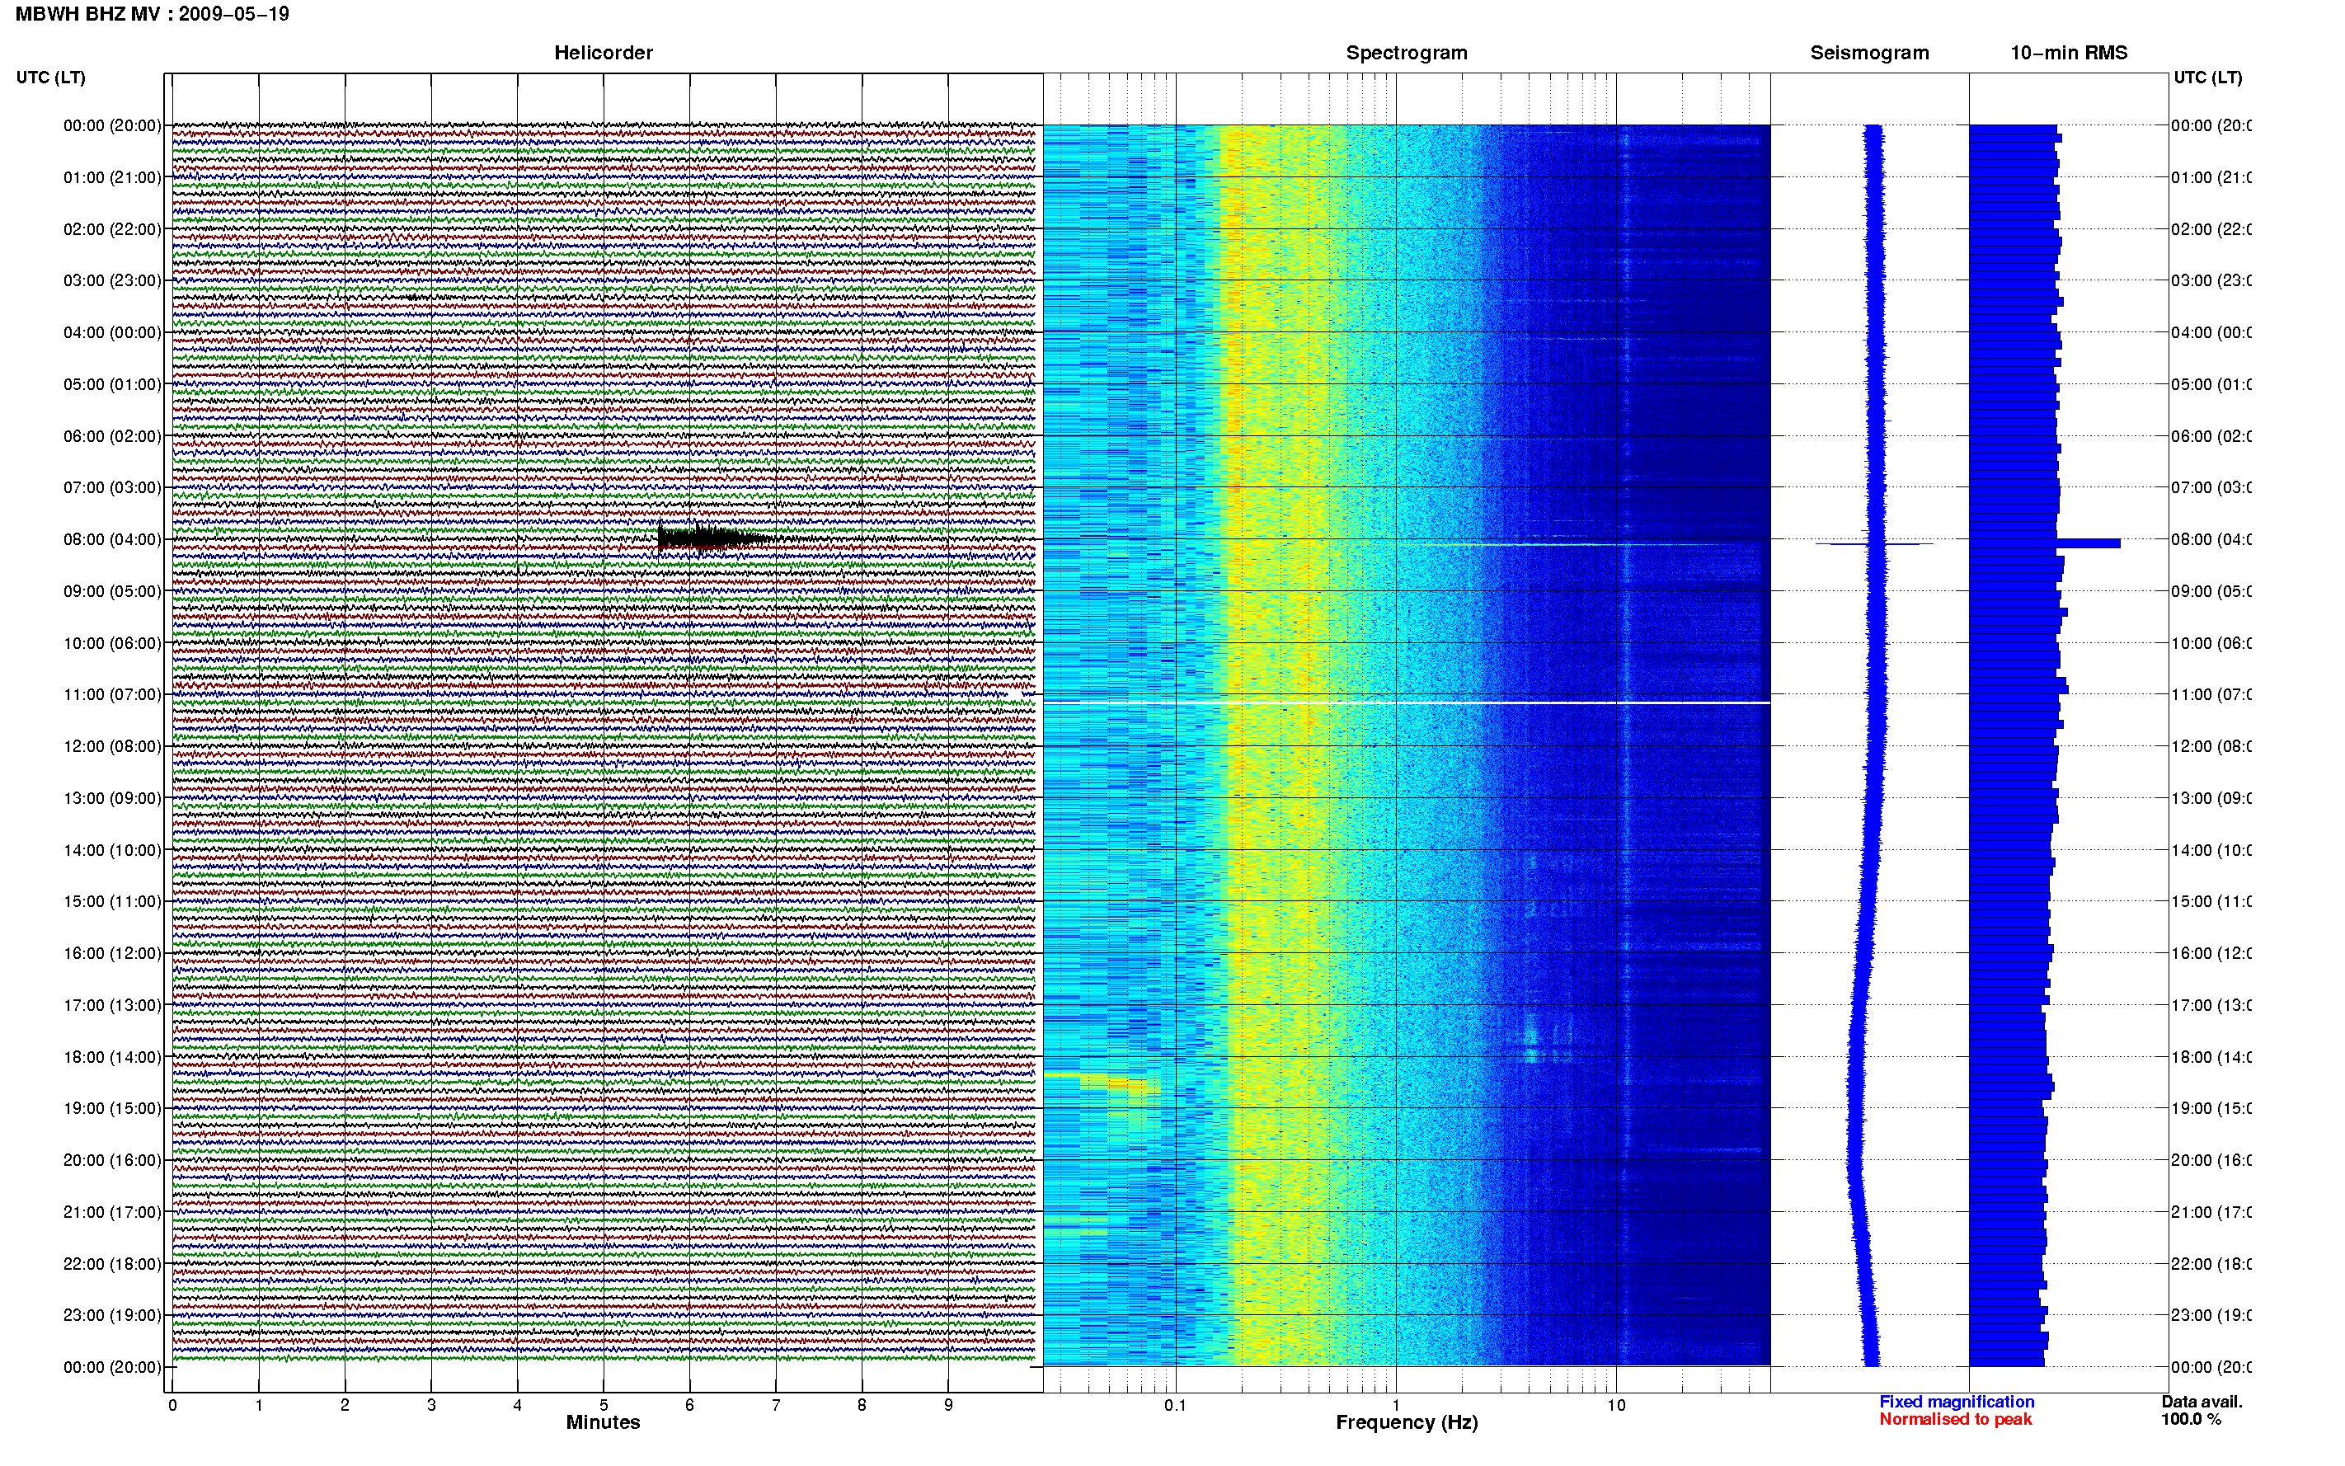Click the red Normalised to peak legend text

tap(1955, 1420)
